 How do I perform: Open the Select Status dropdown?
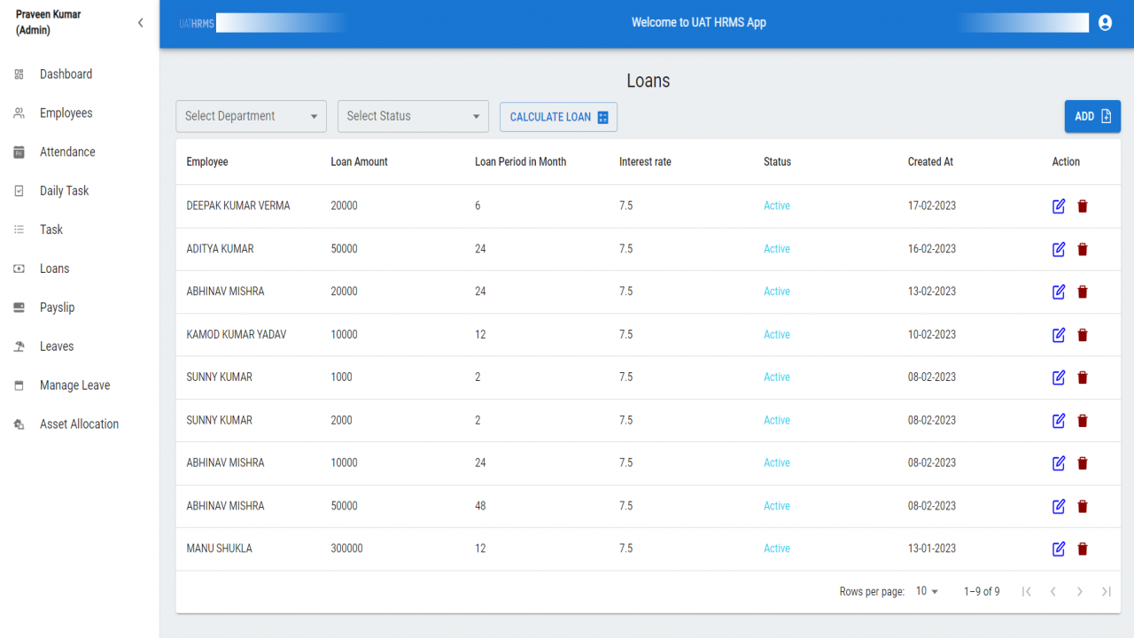coord(413,116)
